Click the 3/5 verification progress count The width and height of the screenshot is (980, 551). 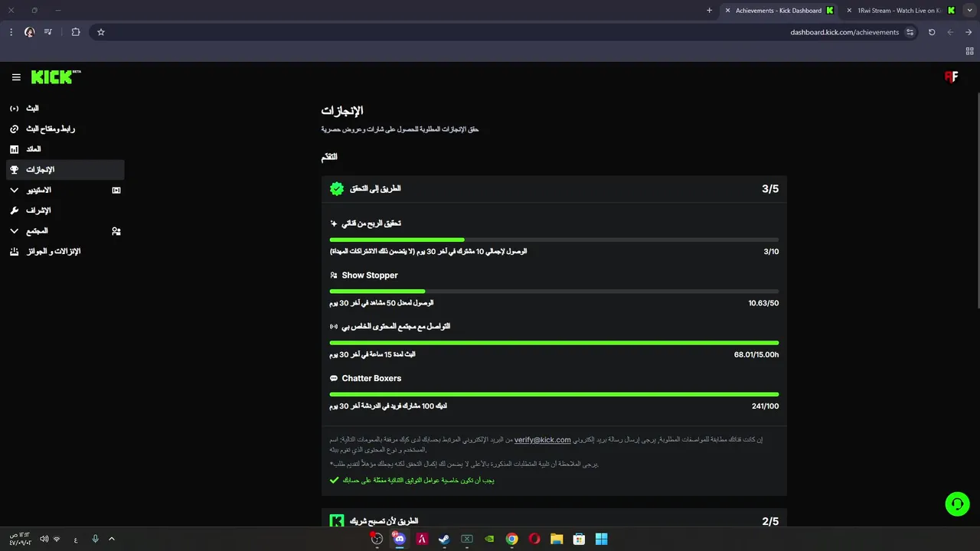point(770,189)
